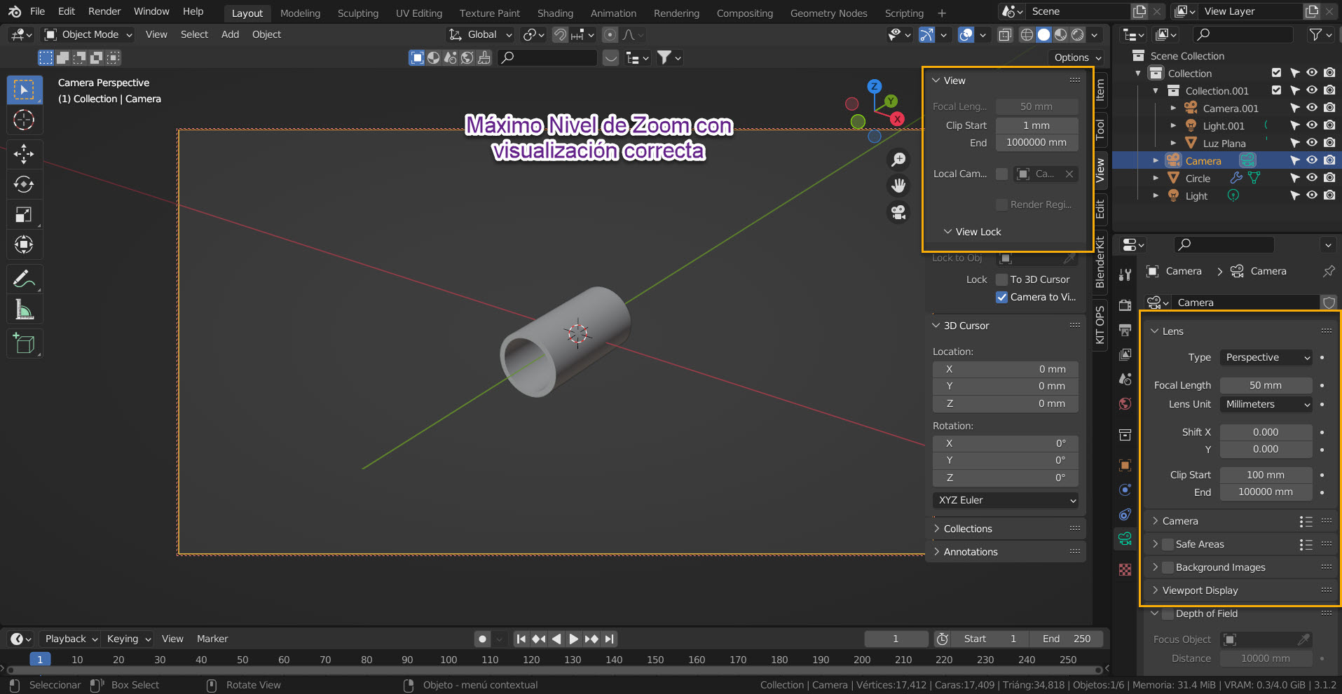1342x694 pixels.
Task: Open the Playback popover in timeline
Action: 71,639
